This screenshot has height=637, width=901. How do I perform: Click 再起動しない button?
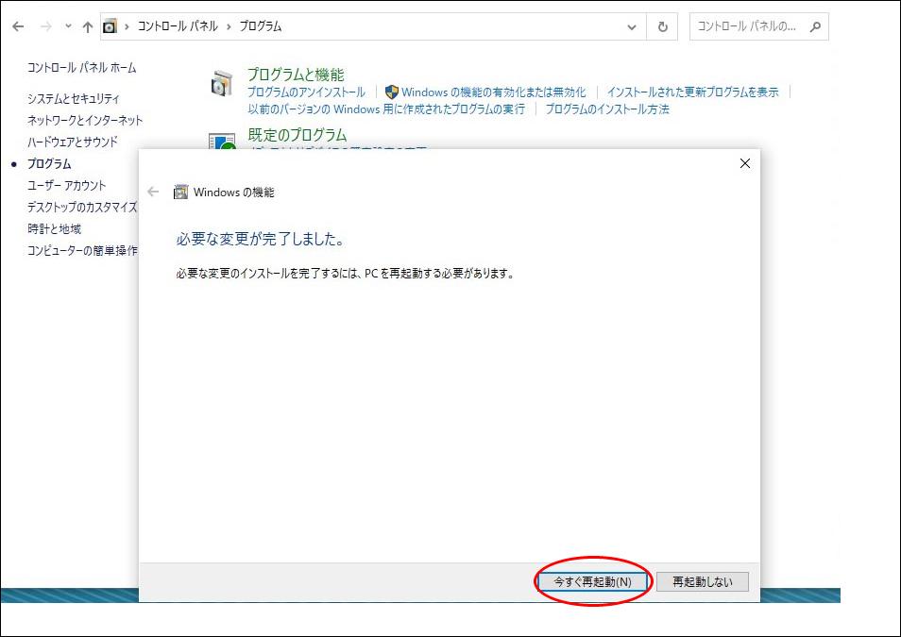(702, 582)
